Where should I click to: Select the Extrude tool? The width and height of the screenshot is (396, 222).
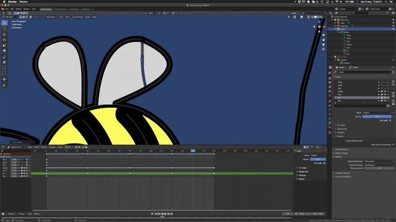pos(4,57)
